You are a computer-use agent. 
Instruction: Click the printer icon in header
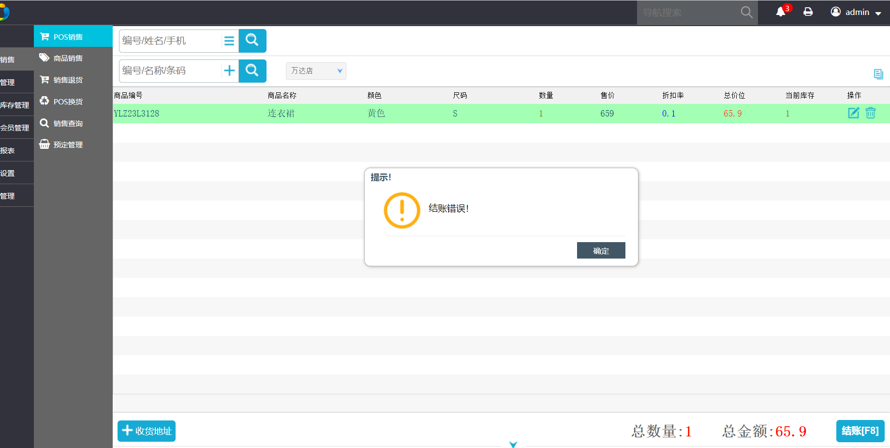[x=808, y=12]
